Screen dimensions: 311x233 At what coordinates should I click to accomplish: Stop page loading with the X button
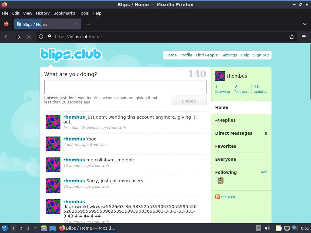click(29, 37)
